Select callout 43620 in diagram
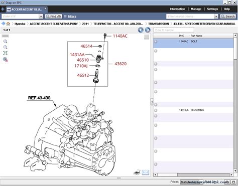 click(121, 64)
